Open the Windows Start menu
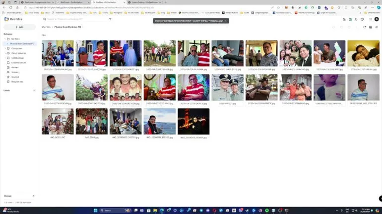Screen dimensions: 382x214 (95, 211)
